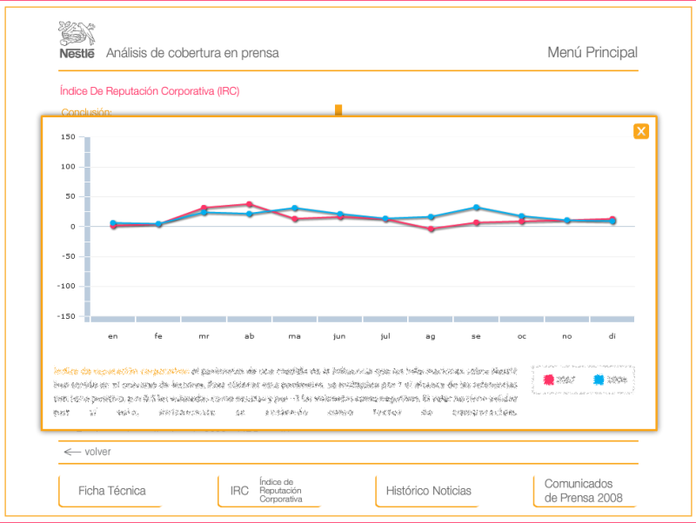Click the Índice De Reputación Corporativa (IRC) heading

click(150, 91)
